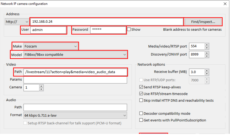Uncheck Use RTSP/stream timecode
This screenshot has height=135, width=230.
[141, 94]
